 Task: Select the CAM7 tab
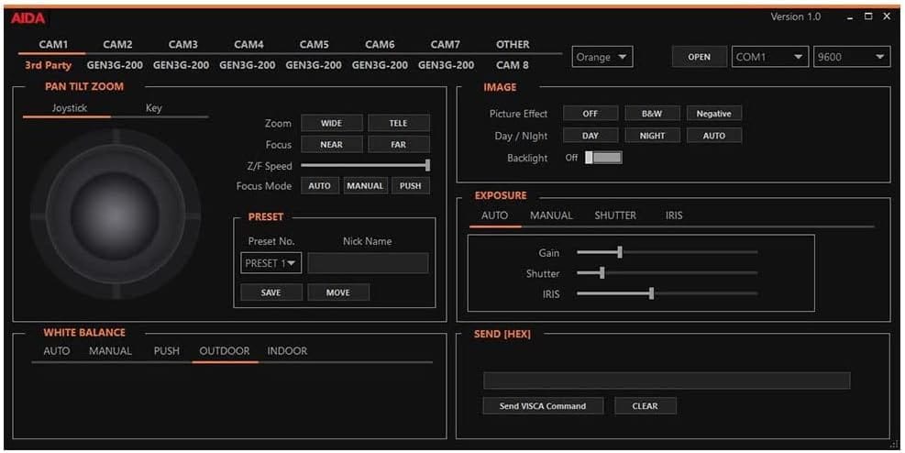tap(445, 44)
